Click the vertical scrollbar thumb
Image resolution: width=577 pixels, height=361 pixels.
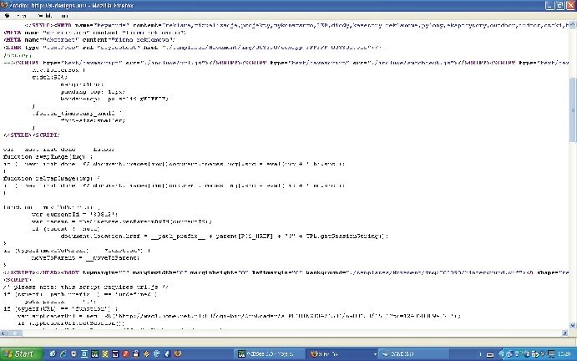pos(572,109)
